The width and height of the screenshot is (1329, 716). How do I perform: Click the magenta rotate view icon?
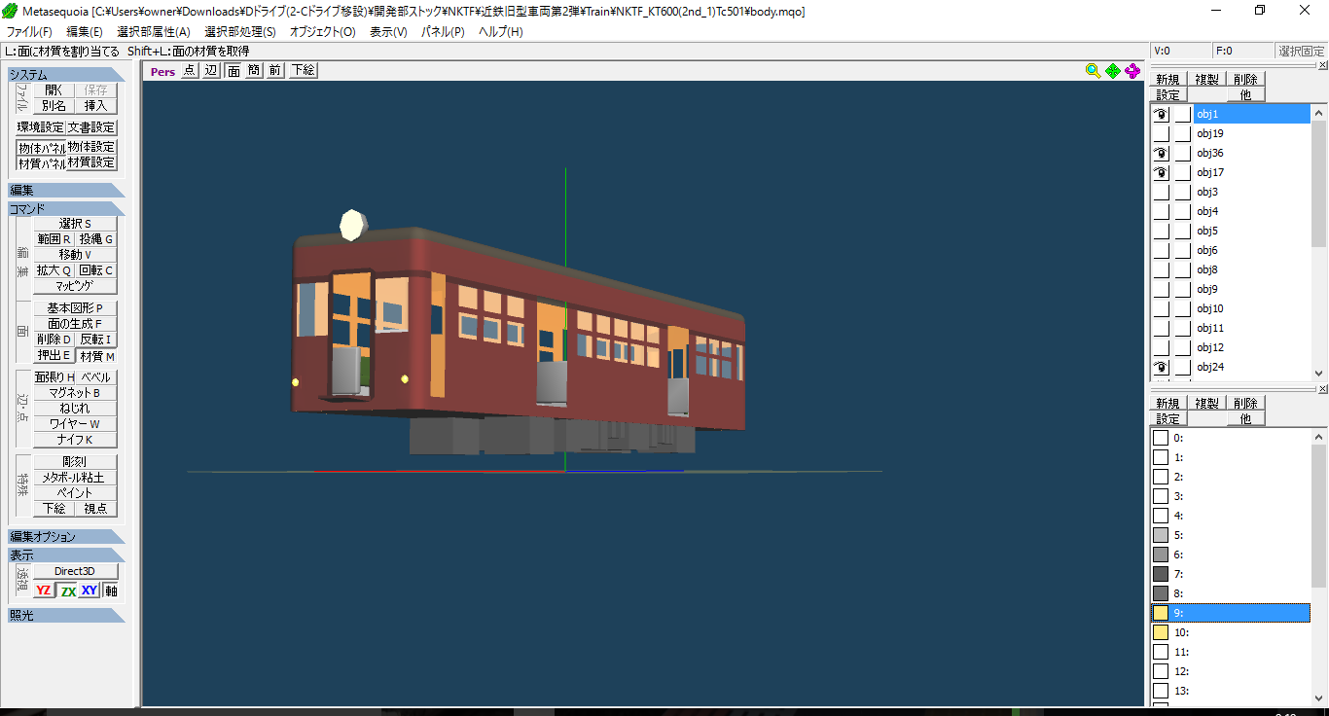point(1132,70)
